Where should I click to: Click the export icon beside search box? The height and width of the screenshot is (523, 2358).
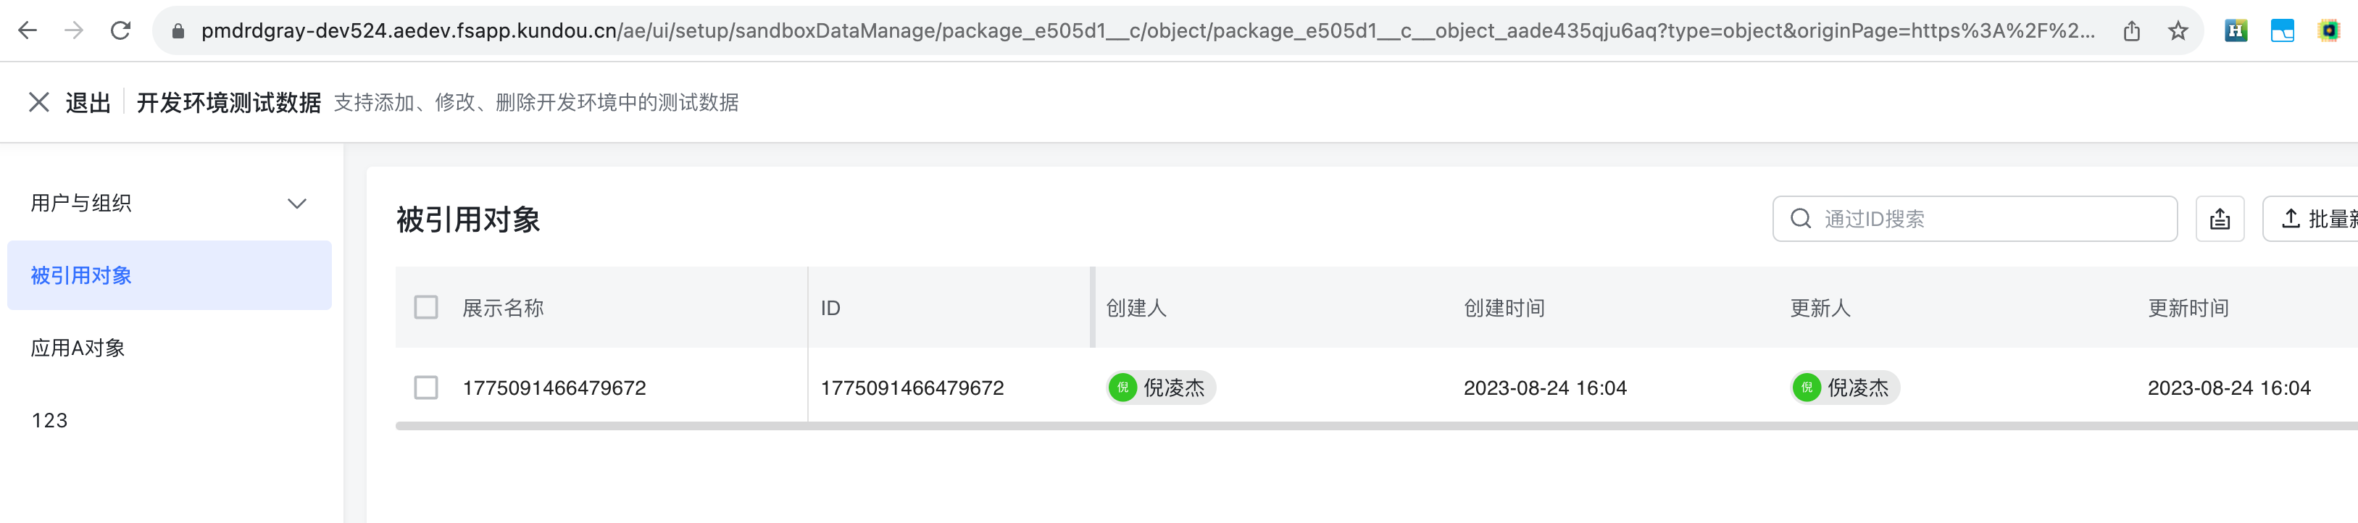tap(2220, 219)
